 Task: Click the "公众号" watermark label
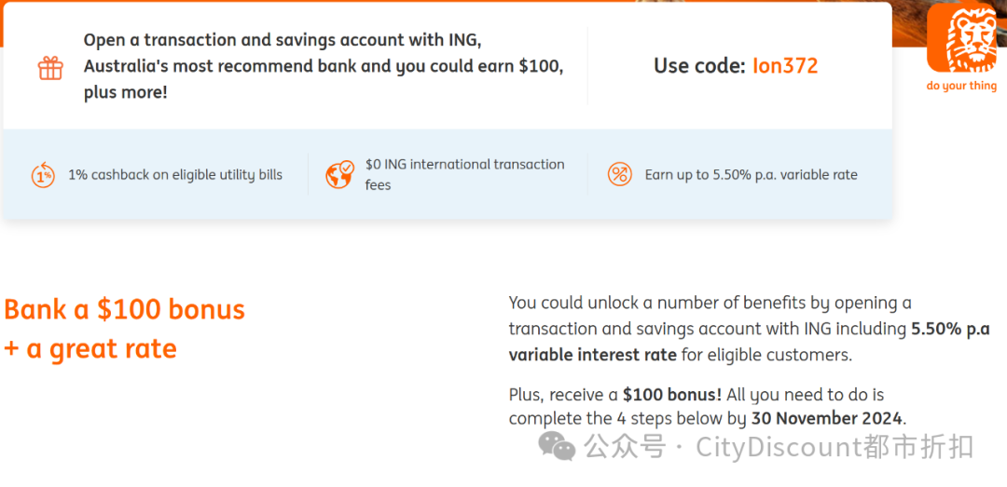[624, 448]
